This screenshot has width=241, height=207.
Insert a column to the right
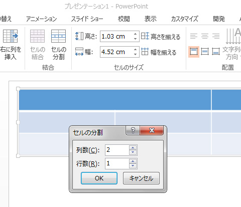tap(11, 45)
